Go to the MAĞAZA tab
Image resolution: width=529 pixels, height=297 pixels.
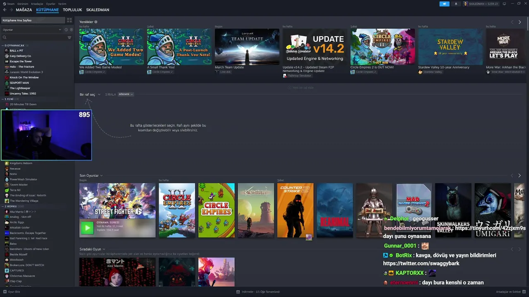click(x=24, y=10)
